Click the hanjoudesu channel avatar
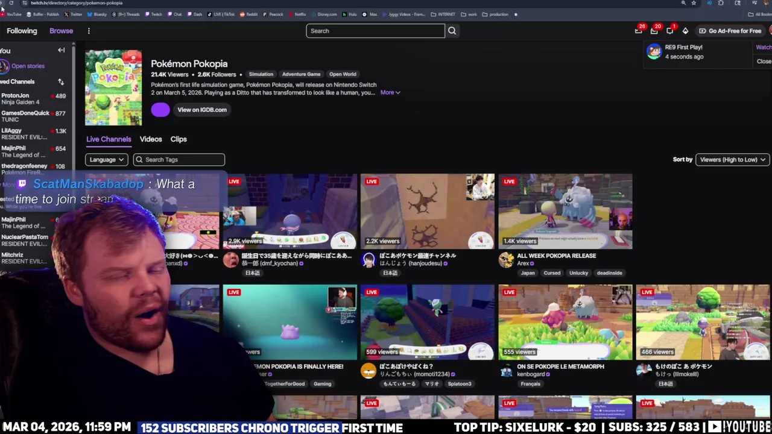 (x=369, y=260)
